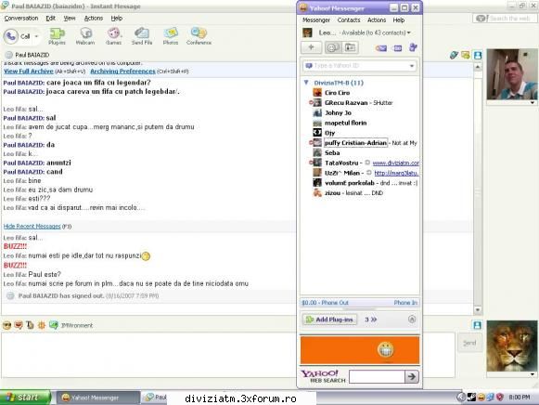Open dropdown arrow under lion display picture
The image size is (539, 405).
point(533,374)
